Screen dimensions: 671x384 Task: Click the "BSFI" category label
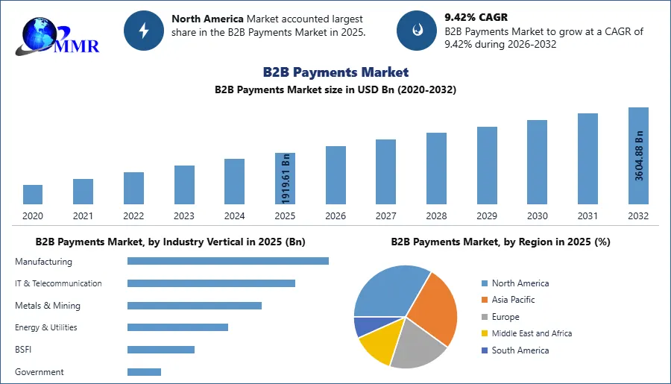tap(23, 350)
